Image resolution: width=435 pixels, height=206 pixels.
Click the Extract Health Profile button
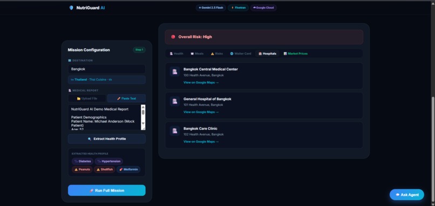click(x=107, y=139)
